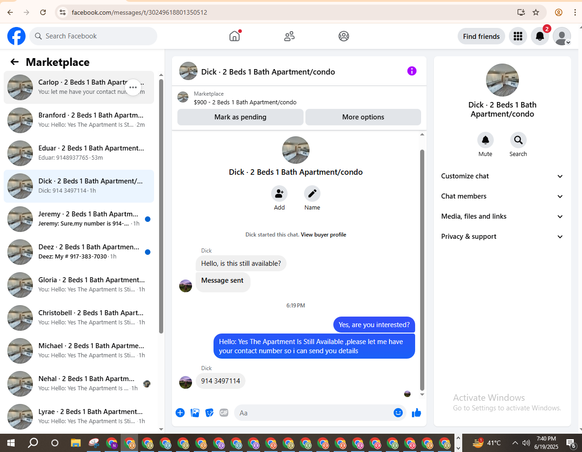582x452 pixels.
Task: Click the Search Facebook field
Action: pyautogui.click(x=93, y=36)
